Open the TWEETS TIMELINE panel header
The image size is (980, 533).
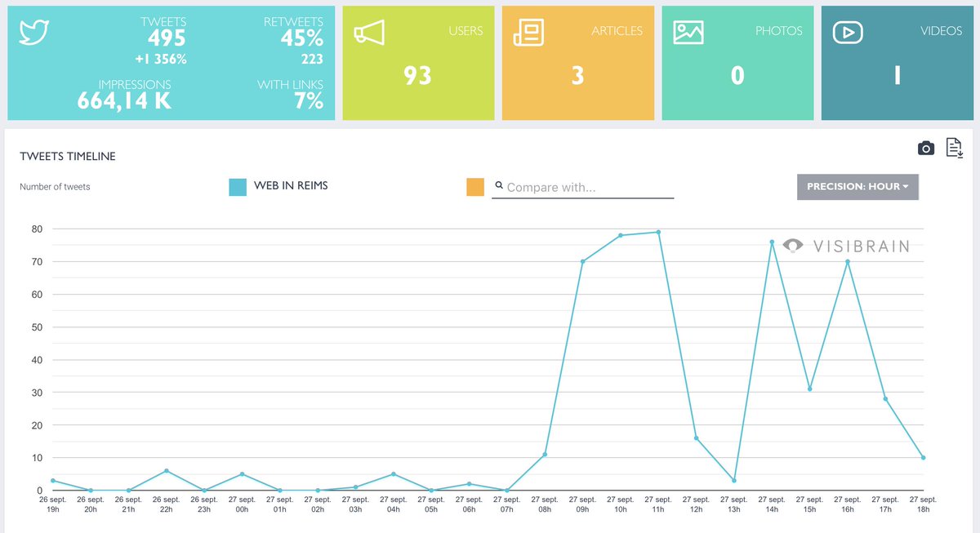pyautogui.click(x=68, y=156)
